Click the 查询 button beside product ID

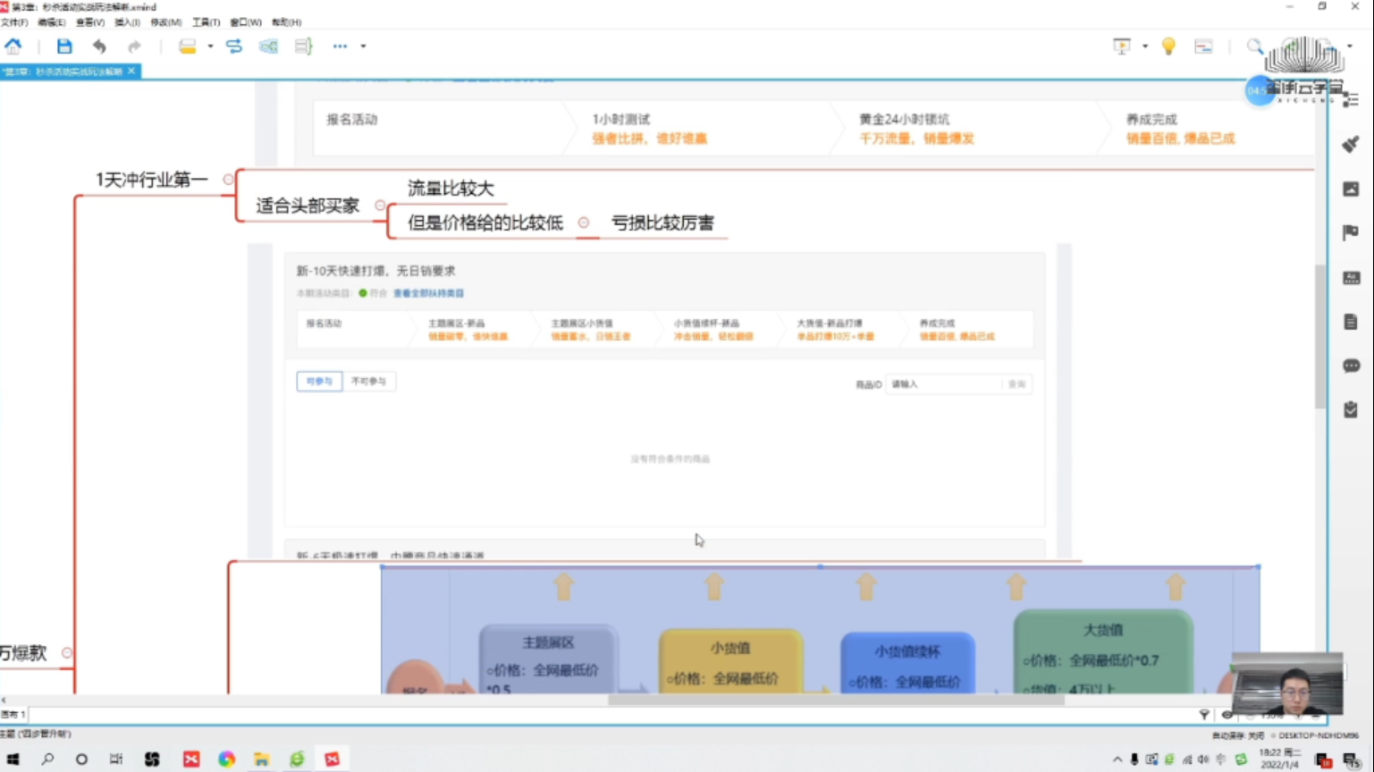(x=1017, y=384)
